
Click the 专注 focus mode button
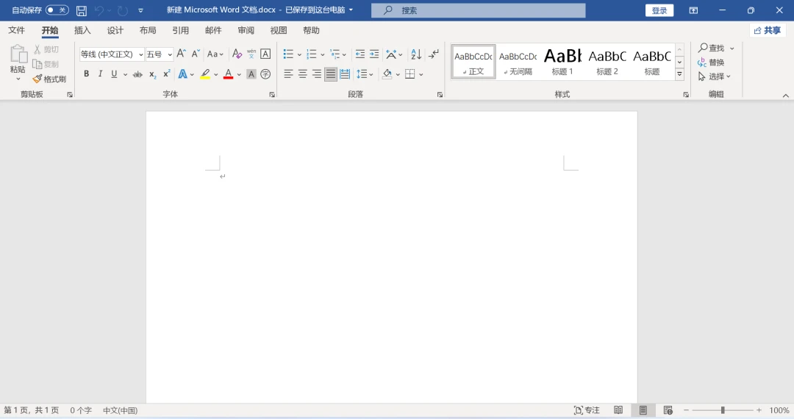(587, 410)
